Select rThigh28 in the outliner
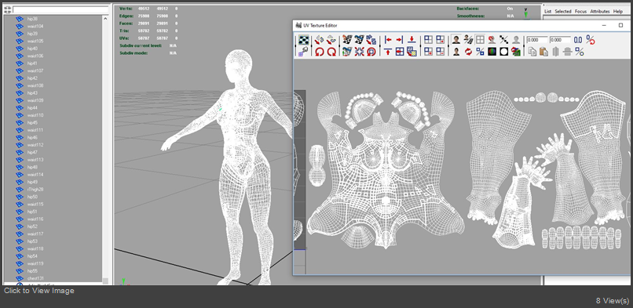This screenshot has width=633, height=308. click(35, 189)
